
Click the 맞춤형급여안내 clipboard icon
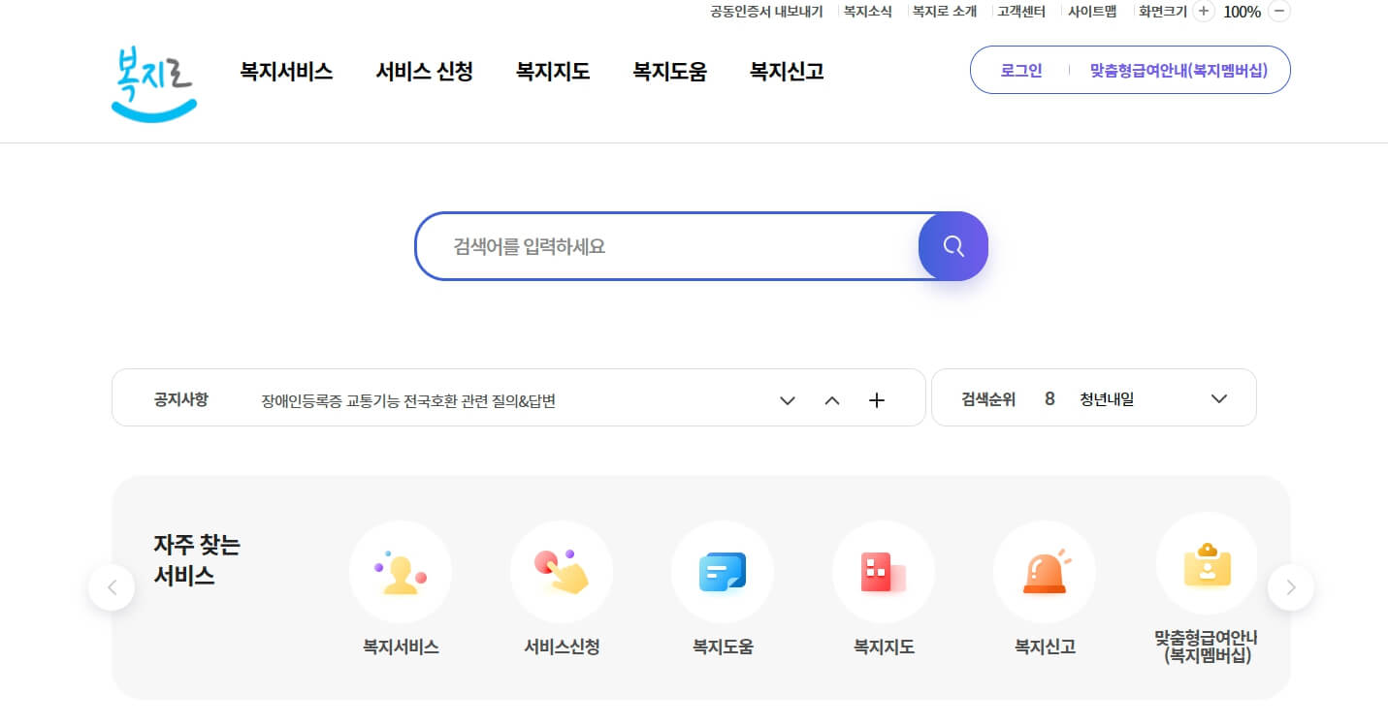(x=1206, y=572)
